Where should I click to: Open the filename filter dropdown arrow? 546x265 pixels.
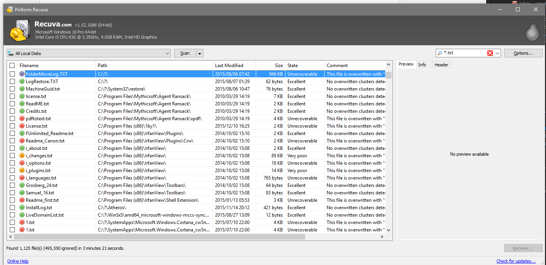point(498,53)
